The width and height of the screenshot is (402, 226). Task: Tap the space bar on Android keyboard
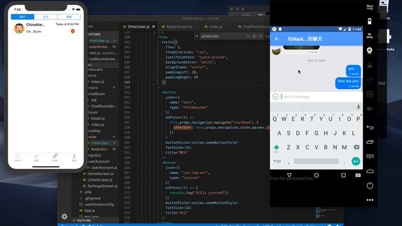click(316, 161)
